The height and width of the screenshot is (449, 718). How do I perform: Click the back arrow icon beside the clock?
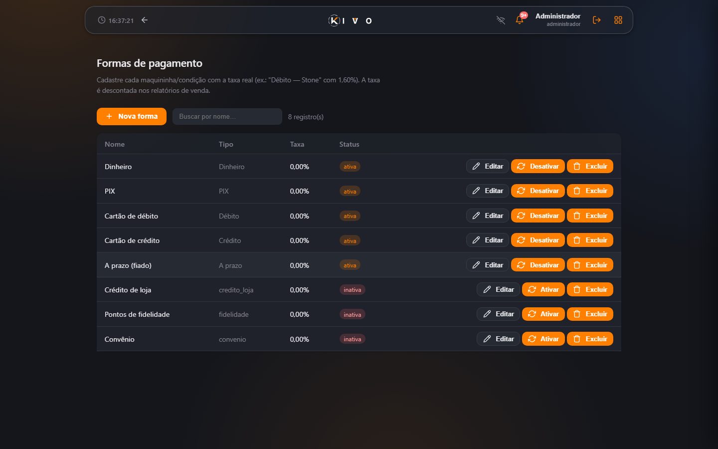(145, 20)
